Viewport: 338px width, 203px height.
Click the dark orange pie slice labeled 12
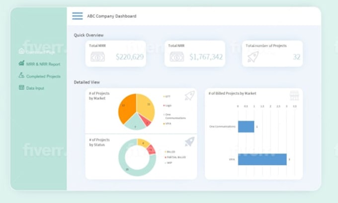(127, 107)
